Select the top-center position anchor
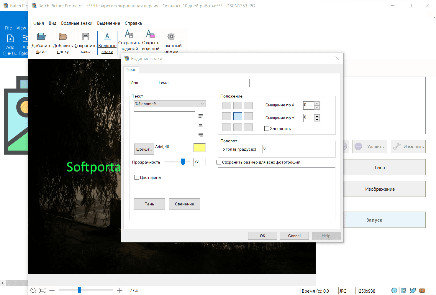436x295 pixels. tap(238, 106)
